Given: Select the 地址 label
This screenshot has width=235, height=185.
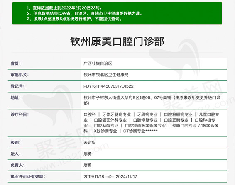Looking at the screenshot, I should pos(15,97).
